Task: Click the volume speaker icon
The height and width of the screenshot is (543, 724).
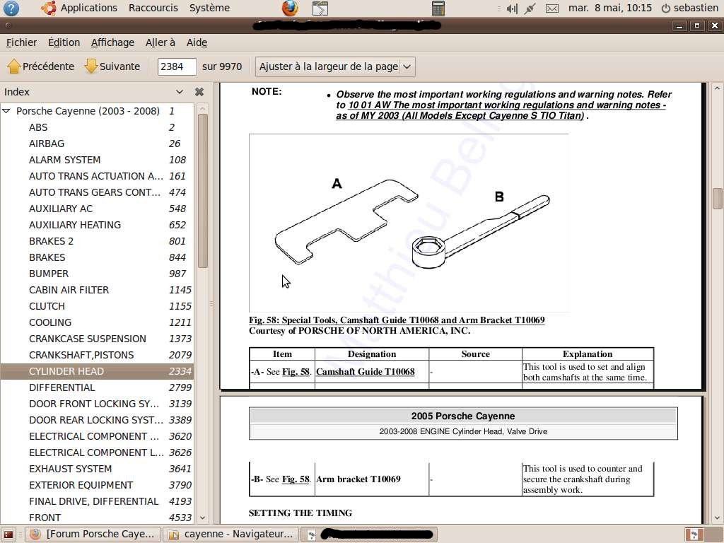Action: tap(512, 8)
